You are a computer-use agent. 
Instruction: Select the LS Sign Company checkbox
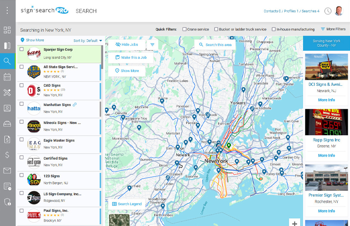[x=21, y=193]
